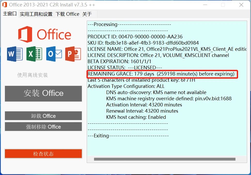Click the Activation Interval line
This screenshot has height=175, width=251.
[144, 105]
